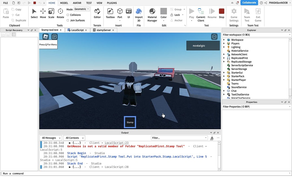Open Game Settings
The image size is (292, 182).
click(x=234, y=13)
